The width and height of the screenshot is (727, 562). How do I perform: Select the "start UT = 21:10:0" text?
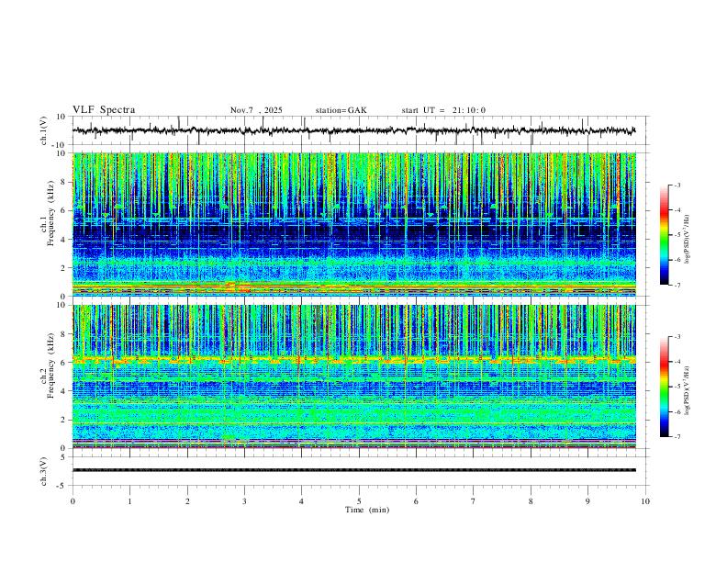[443, 110]
